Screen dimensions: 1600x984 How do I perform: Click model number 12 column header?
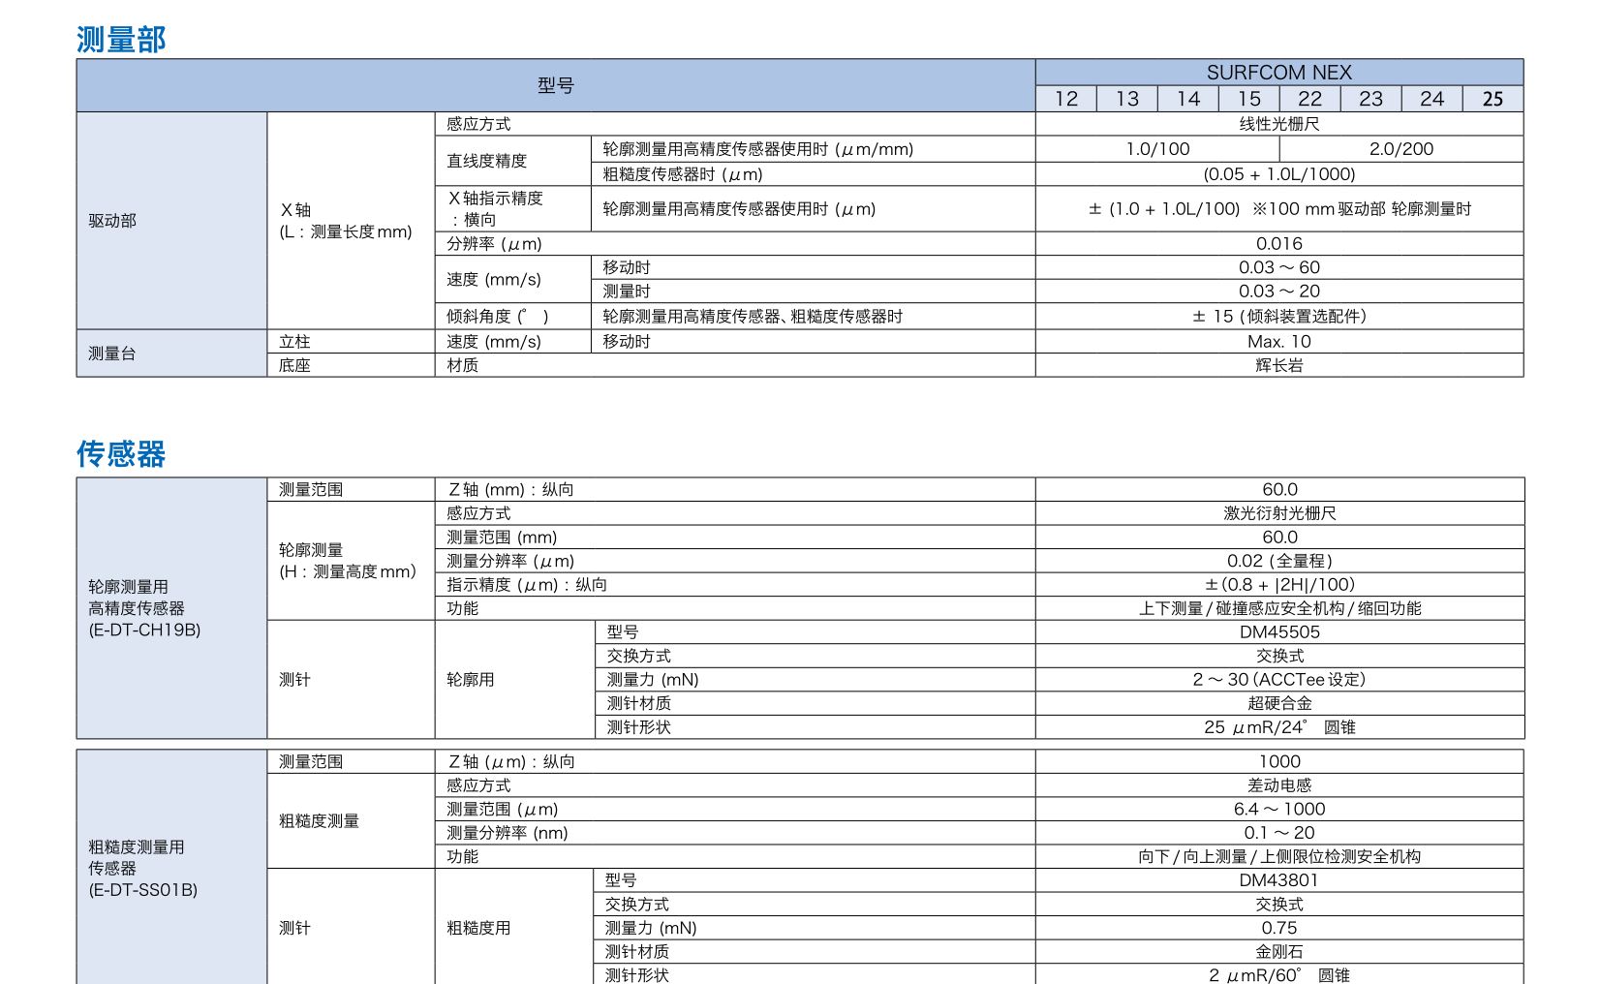tap(1066, 99)
